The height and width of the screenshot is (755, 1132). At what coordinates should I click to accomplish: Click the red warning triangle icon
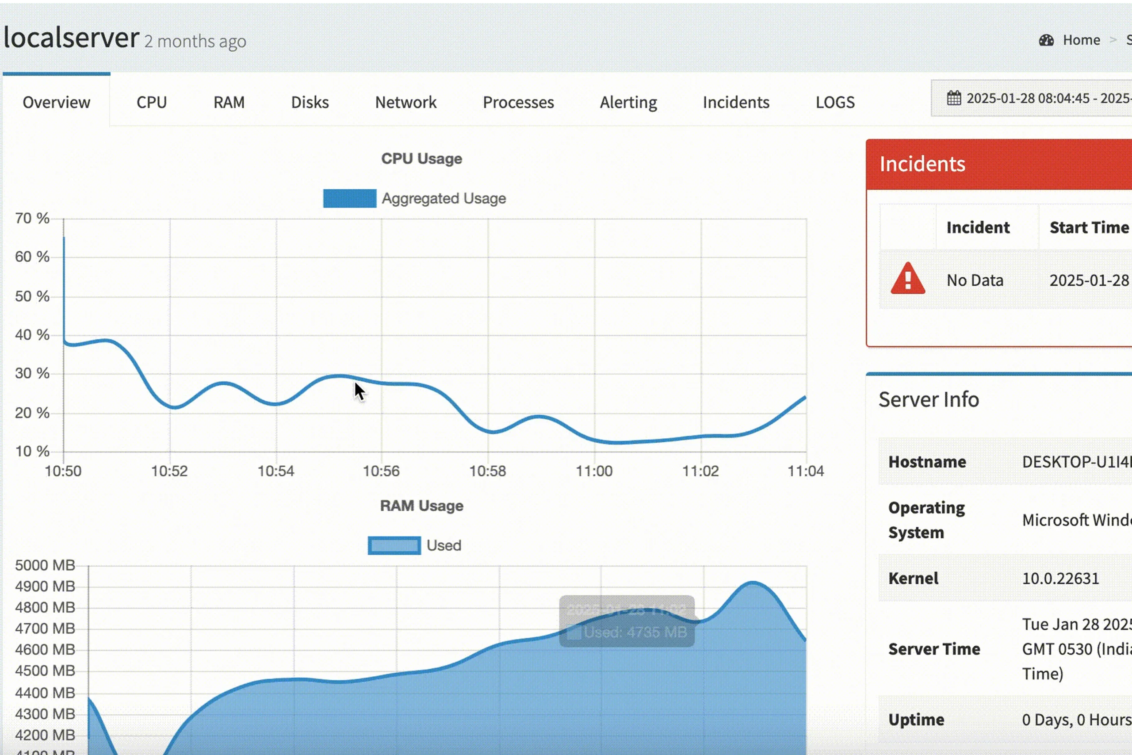[x=907, y=279]
